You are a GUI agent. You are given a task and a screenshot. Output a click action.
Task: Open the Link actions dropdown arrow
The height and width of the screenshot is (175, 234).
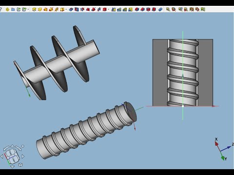[x=28, y=9]
